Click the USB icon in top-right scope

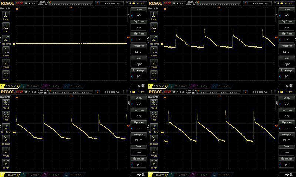point(287,86)
